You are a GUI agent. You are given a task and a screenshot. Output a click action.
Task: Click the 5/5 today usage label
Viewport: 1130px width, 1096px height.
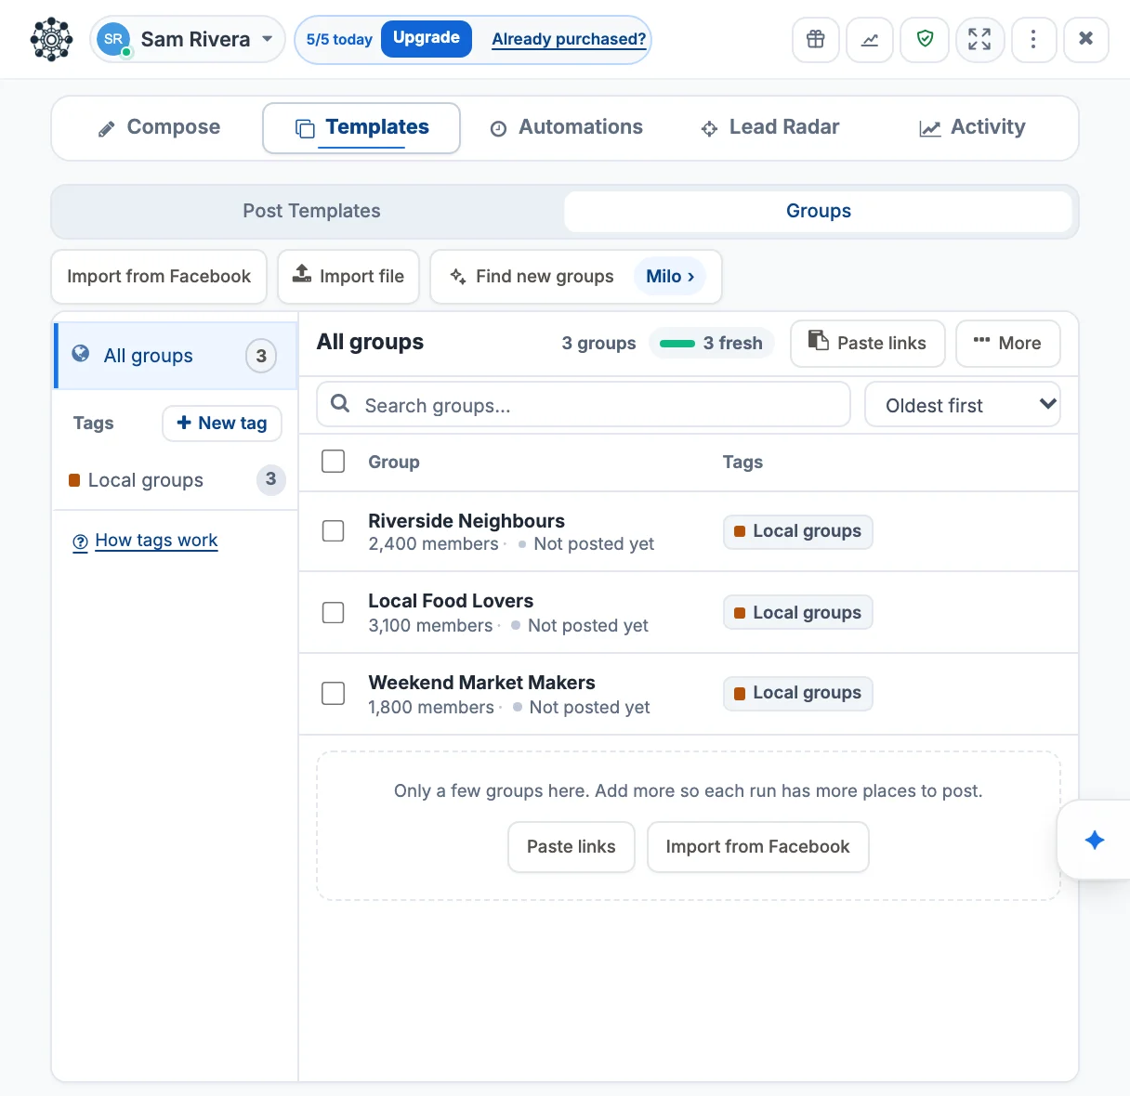point(339,39)
